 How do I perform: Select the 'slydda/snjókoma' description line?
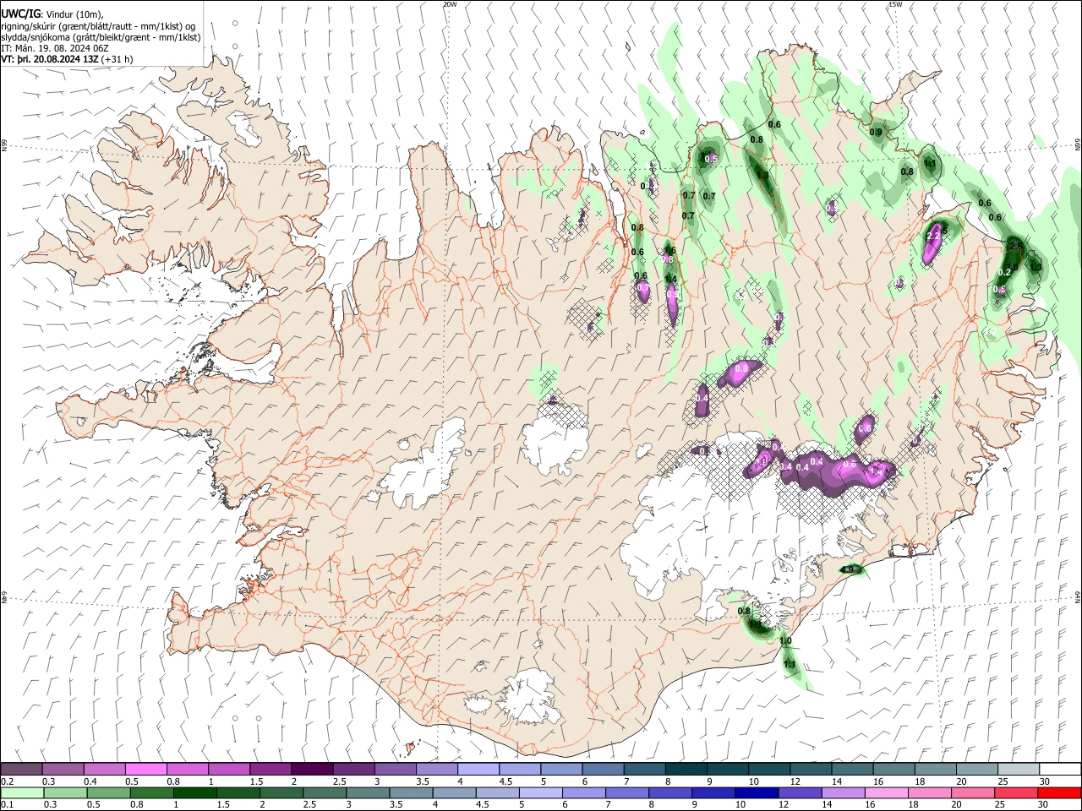click(101, 38)
